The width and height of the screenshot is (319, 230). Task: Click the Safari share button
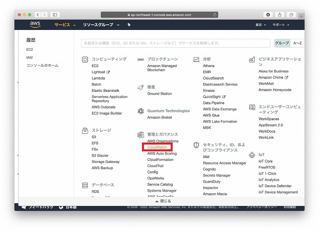(x=280, y=15)
